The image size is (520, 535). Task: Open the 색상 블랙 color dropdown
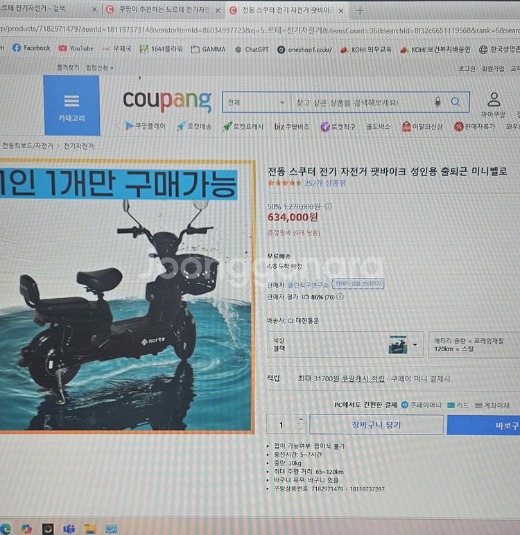tap(345, 344)
